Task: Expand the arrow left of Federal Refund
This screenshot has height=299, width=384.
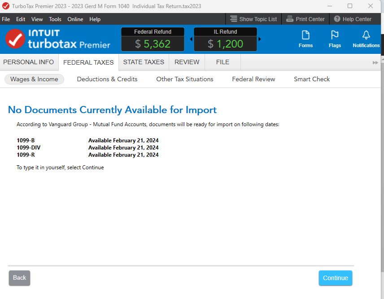Action: [191, 39]
